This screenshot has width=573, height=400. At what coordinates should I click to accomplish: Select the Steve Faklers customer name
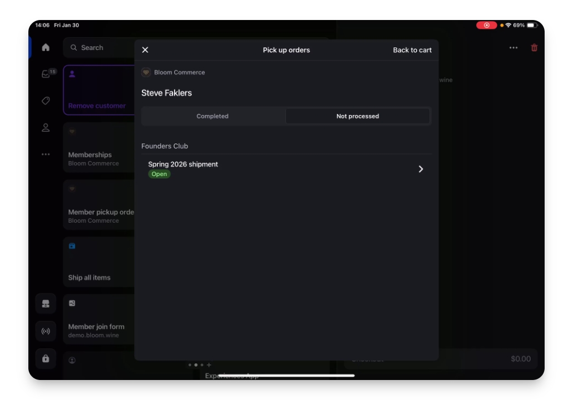(x=167, y=93)
